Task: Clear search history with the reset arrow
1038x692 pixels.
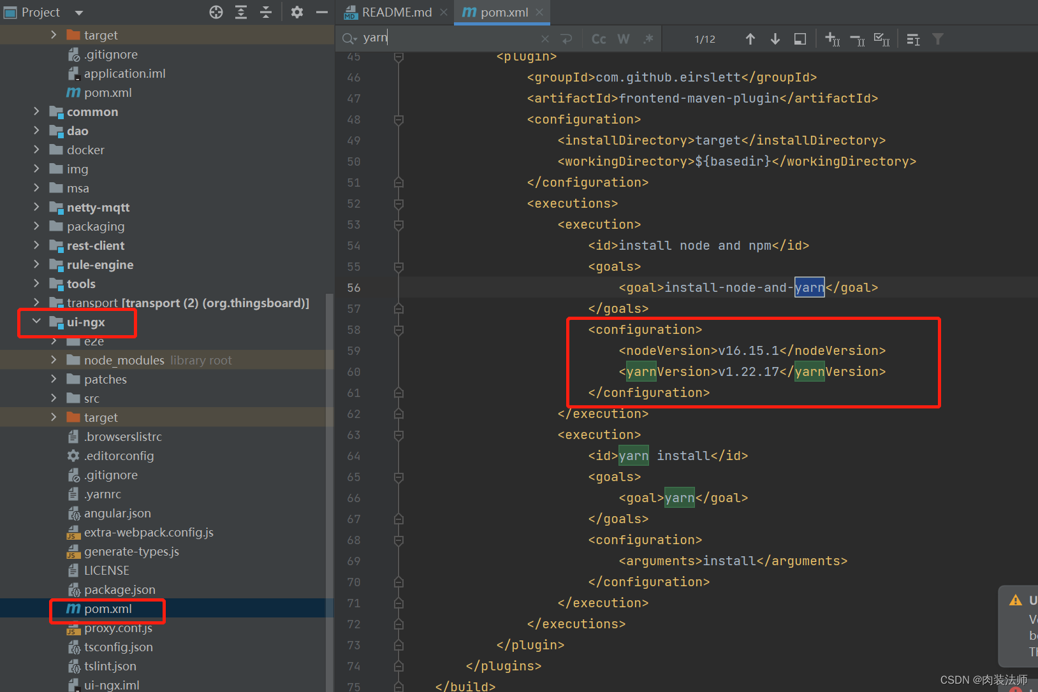Action: (567, 38)
